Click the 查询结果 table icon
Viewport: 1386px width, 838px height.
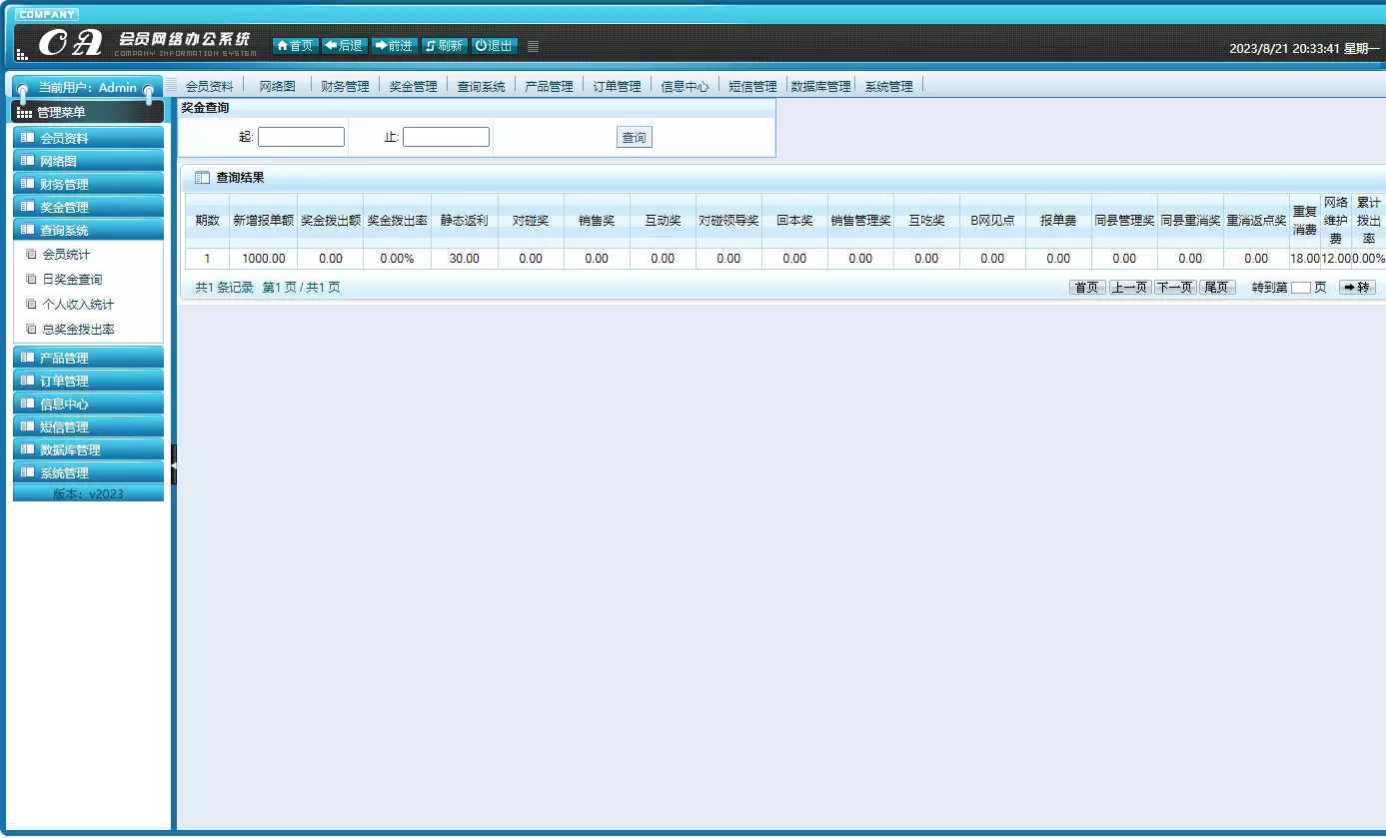[x=202, y=178]
